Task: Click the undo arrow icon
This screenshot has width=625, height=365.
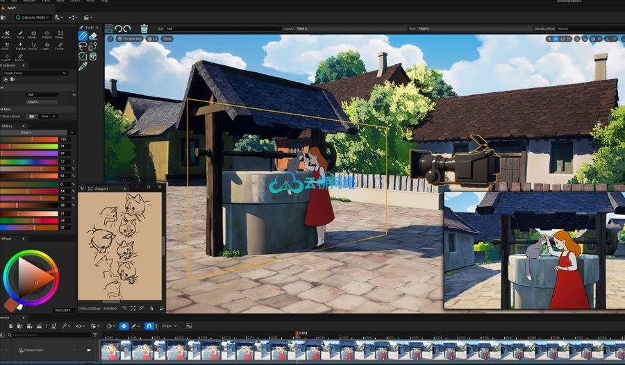Action: click(118, 28)
